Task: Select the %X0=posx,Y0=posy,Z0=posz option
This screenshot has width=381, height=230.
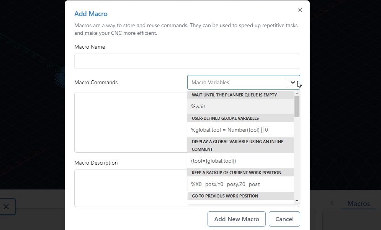Action: tap(240, 184)
